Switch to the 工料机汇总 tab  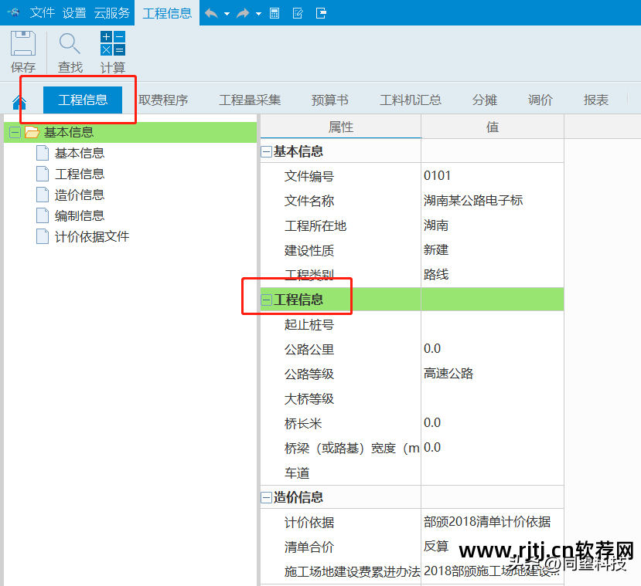411,100
